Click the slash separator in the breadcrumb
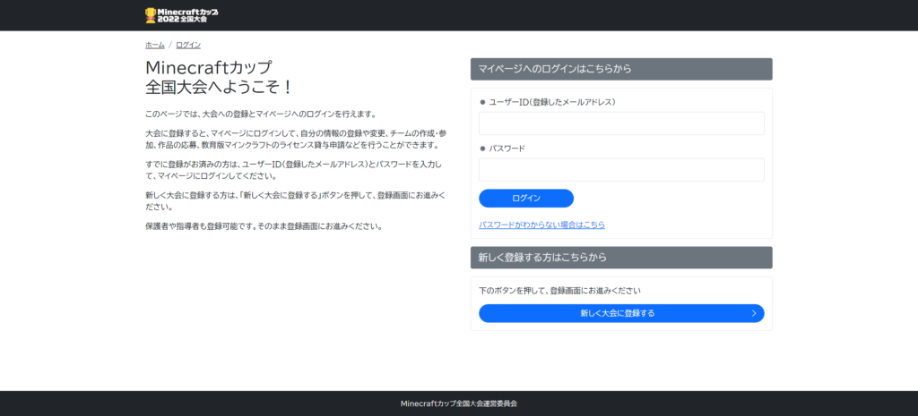The width and height of the screenshot is (918, 416). 170,45
